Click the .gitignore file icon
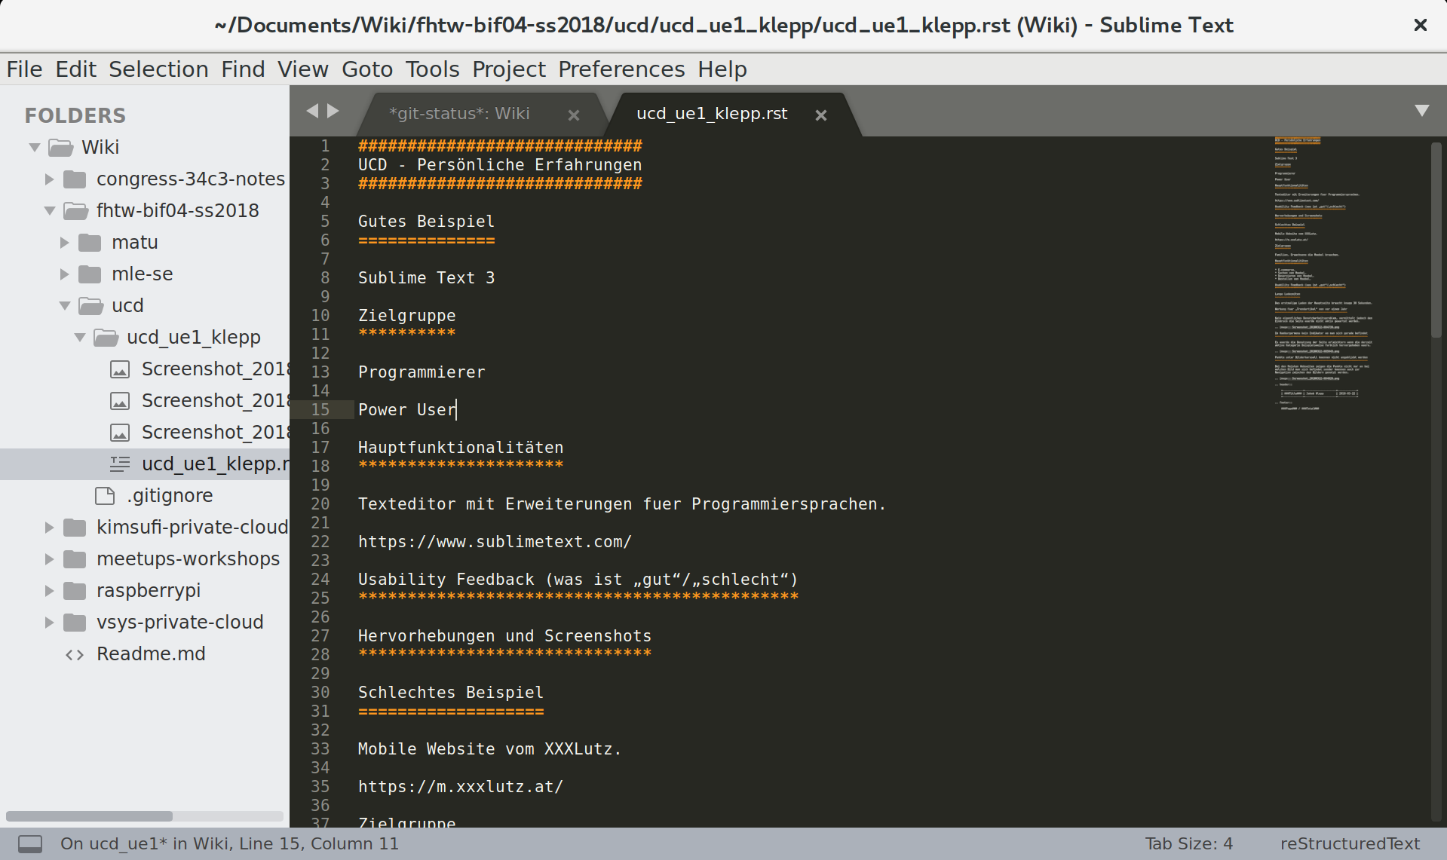Screen dimensions: 1447x860 (105, 496)
